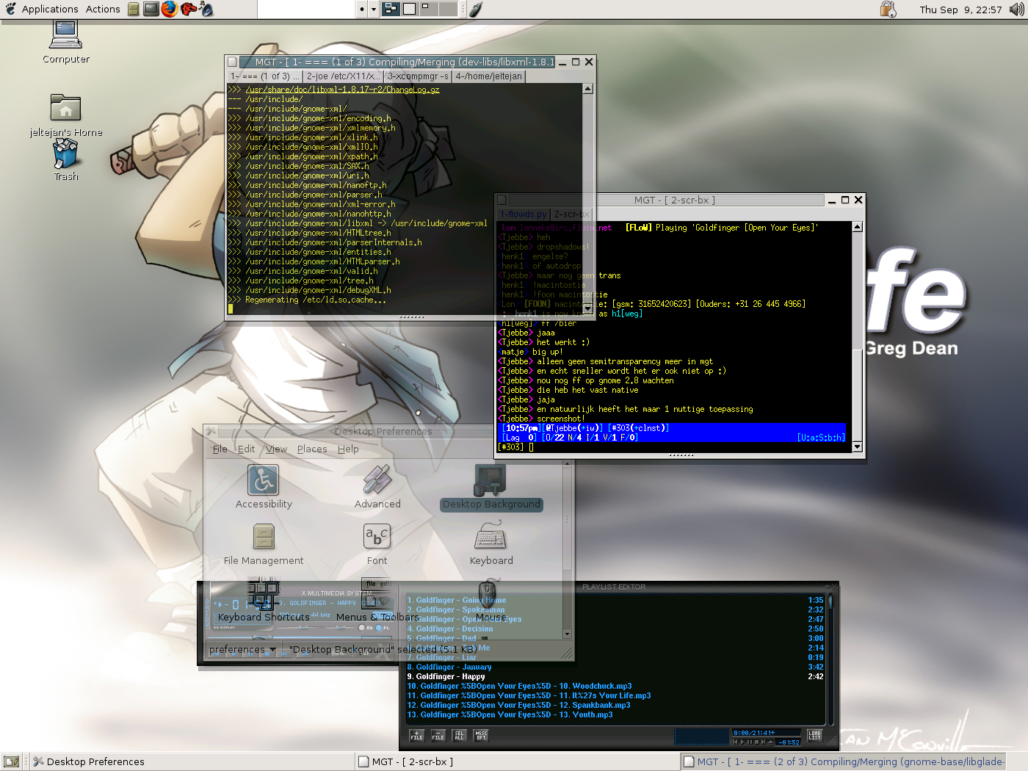
Task: Click the MISC OPT button in Playlist Editor
Action: 481,735
